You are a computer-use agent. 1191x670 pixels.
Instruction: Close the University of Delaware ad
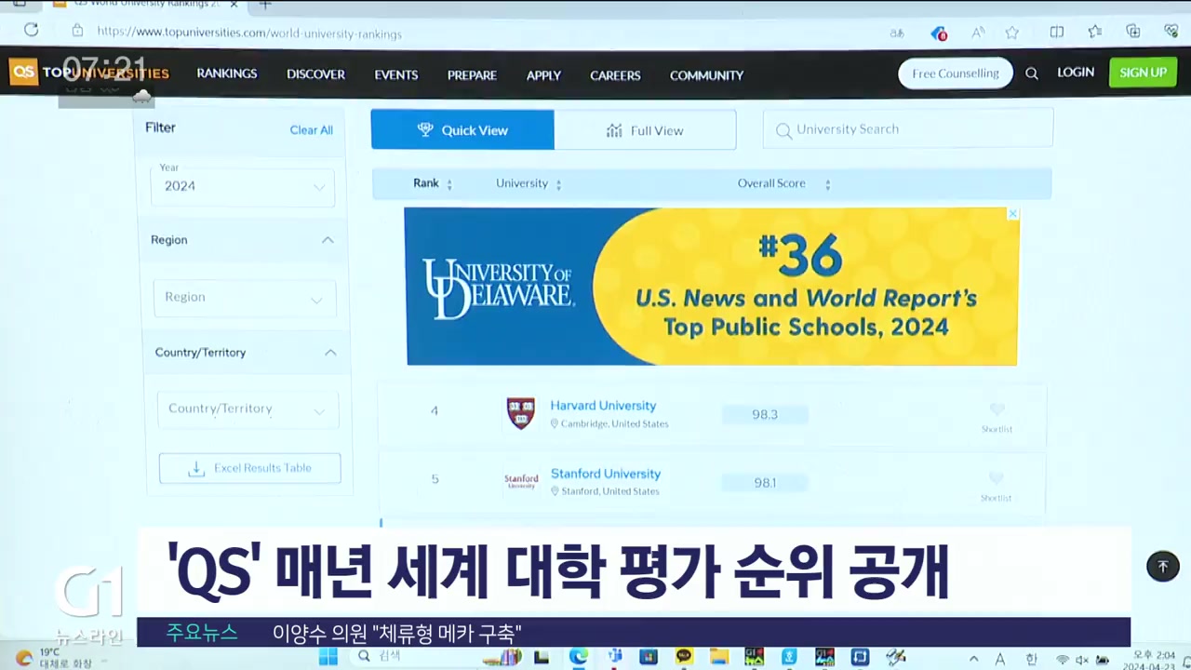pyautogui.click(x=1013, y=214)
